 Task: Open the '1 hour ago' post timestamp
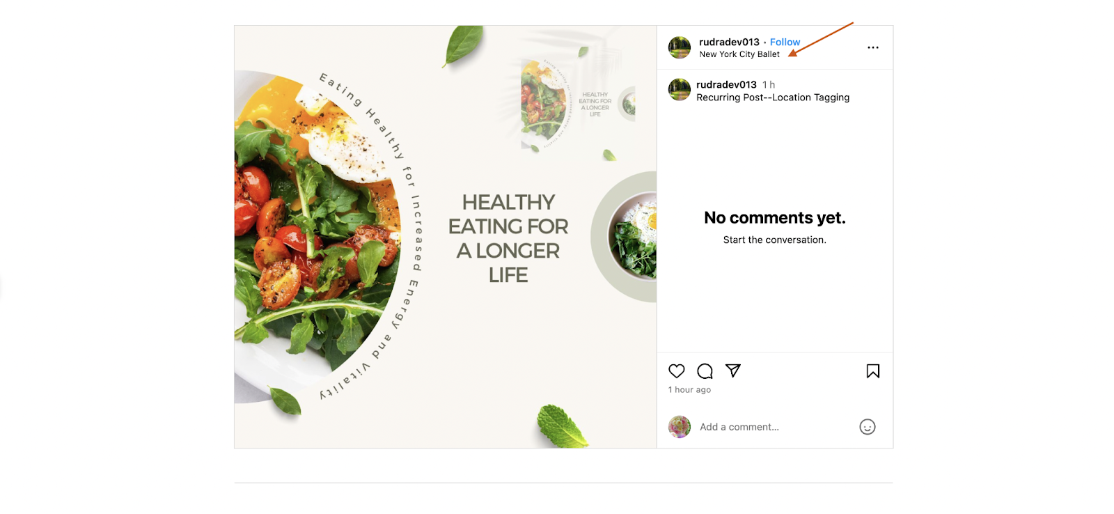tap(689, 390)
